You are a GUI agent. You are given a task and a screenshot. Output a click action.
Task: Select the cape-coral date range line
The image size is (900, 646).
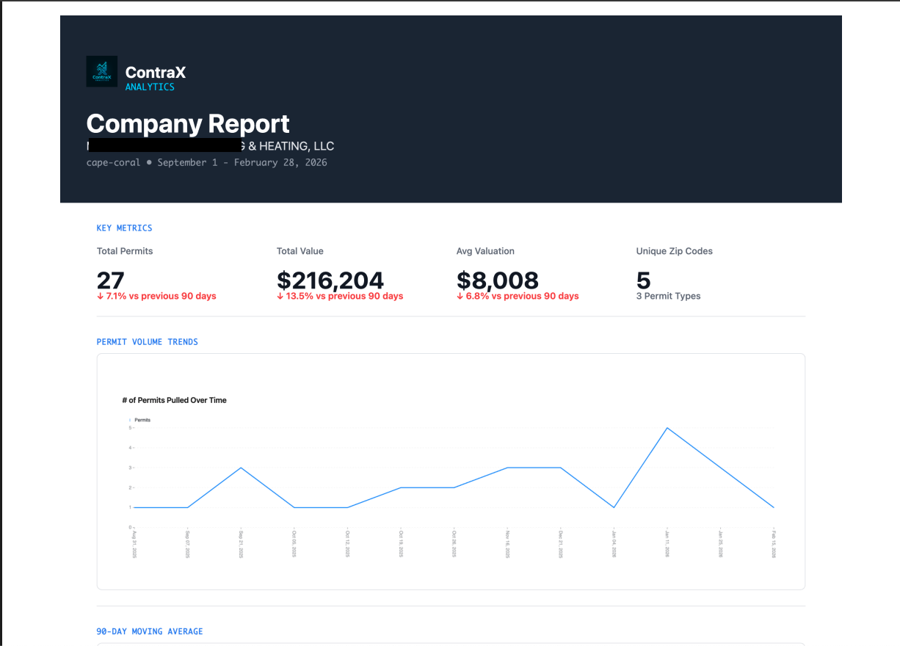pos(206,162)
